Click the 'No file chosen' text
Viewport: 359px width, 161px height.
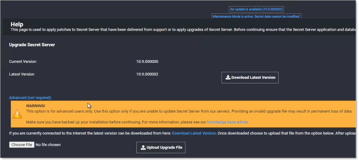(48, 145)
